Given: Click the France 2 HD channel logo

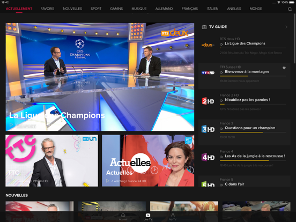Looking at the screenshot, I should [x=208, y=101].
